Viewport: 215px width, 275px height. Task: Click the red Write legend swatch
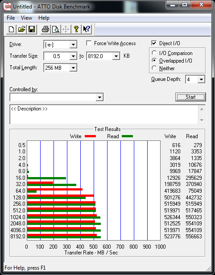[x=90, y=136]
